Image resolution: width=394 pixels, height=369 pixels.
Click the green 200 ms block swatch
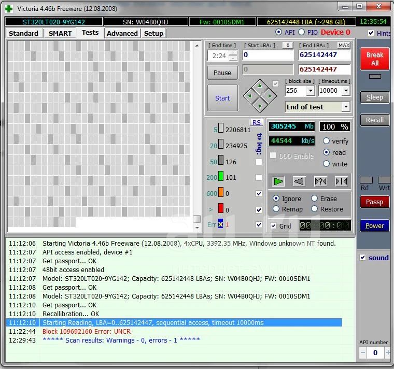[221, 176]
